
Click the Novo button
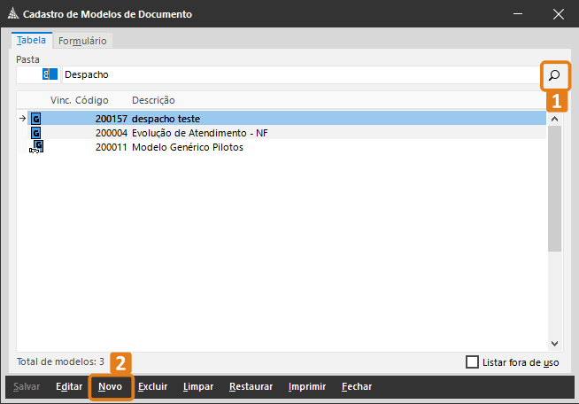tap(110, 386)
